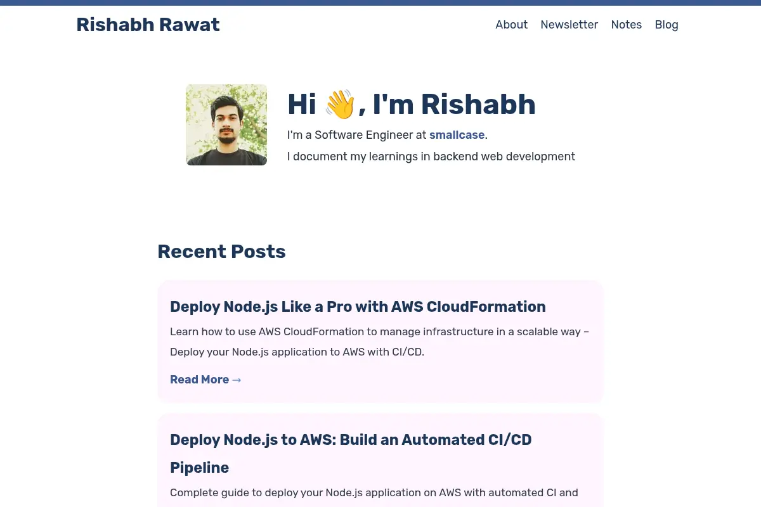Image resolution: width=761 pixels, height=507 pixels.
Task: Open the Automated CI/CD Pipeline post
Action: coord(351,454)
